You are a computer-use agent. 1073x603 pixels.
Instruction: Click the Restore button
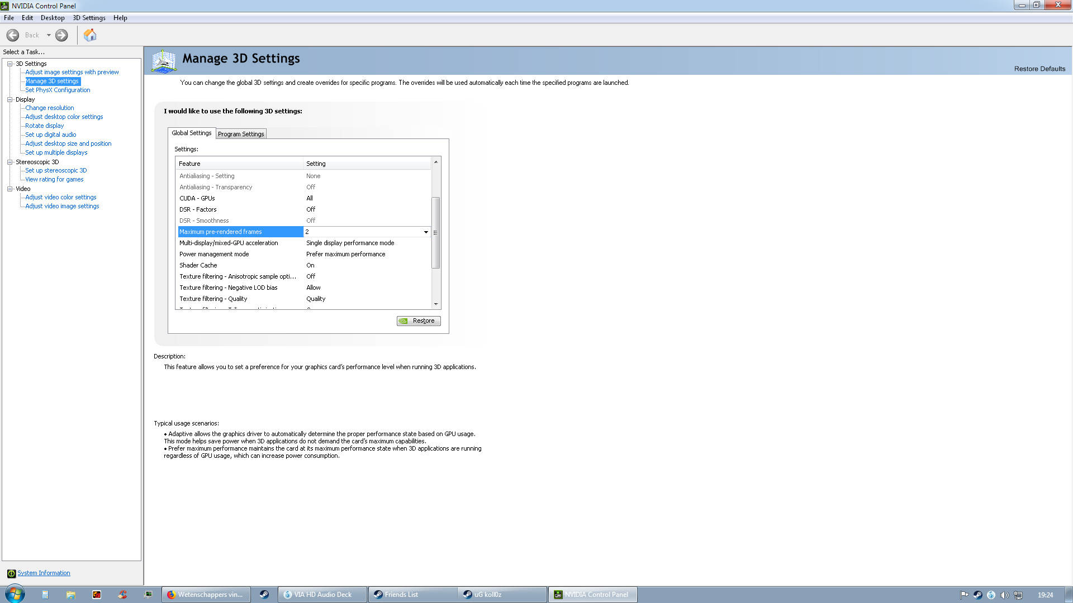coord(419,320)
